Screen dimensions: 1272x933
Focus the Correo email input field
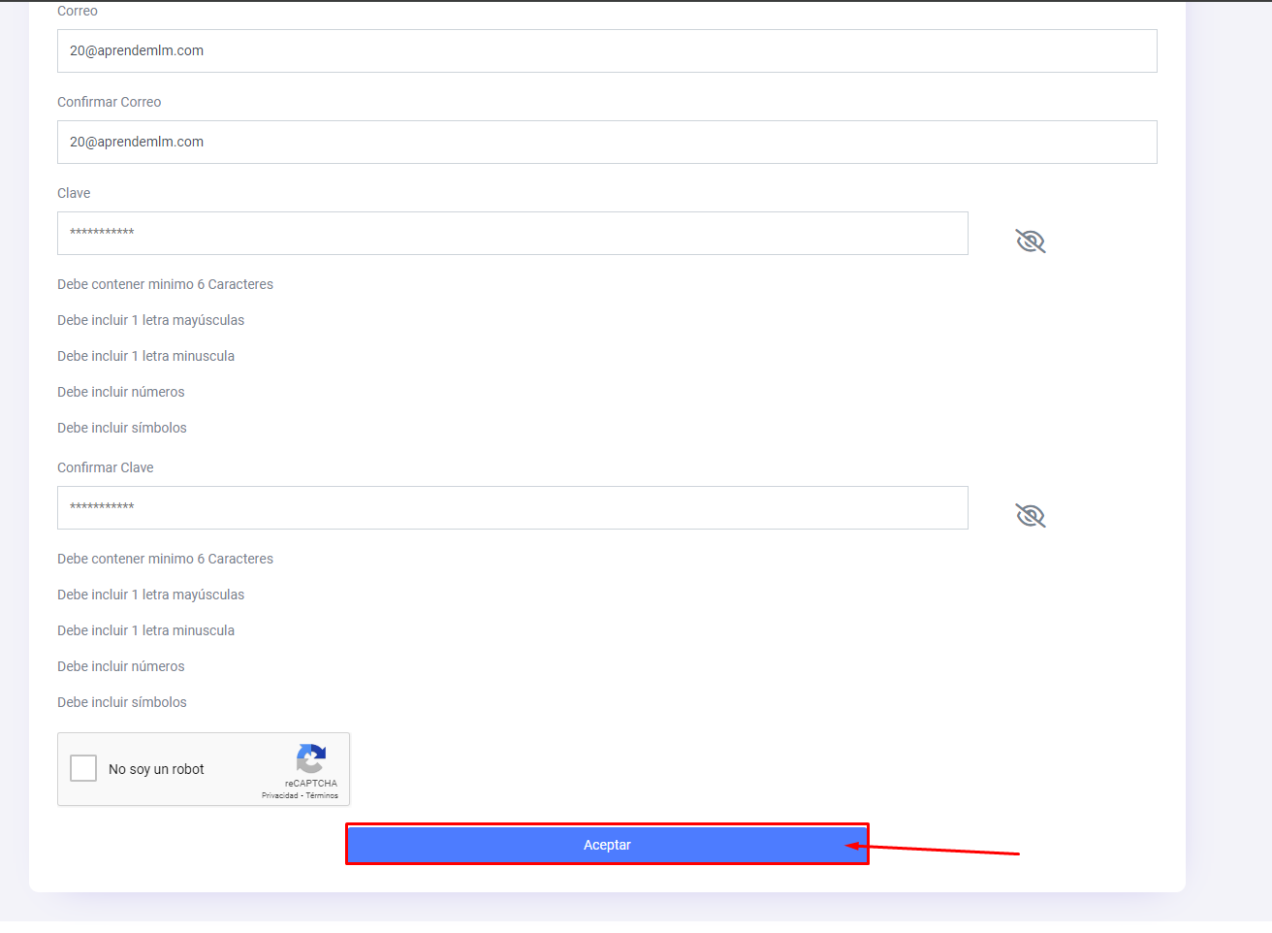tap(607, 50)
